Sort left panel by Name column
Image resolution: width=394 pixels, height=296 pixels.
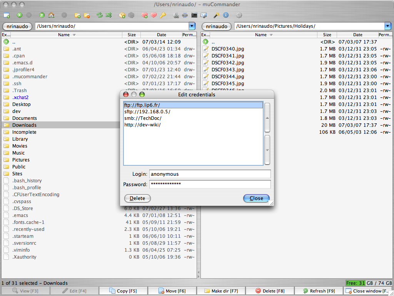pyautogui.click(x=66, y=35)
